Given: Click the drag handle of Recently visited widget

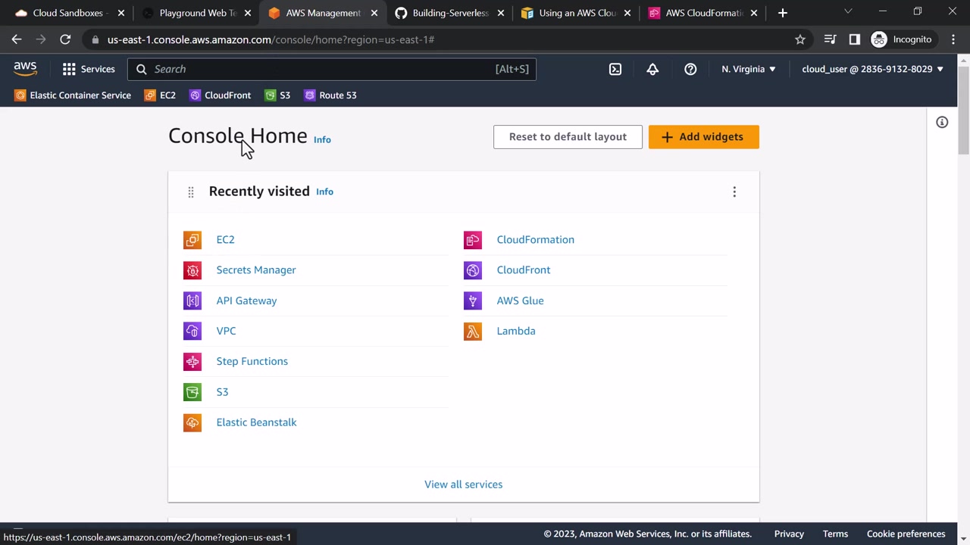Looking at the screenshot, I should (x=191, y=192).
